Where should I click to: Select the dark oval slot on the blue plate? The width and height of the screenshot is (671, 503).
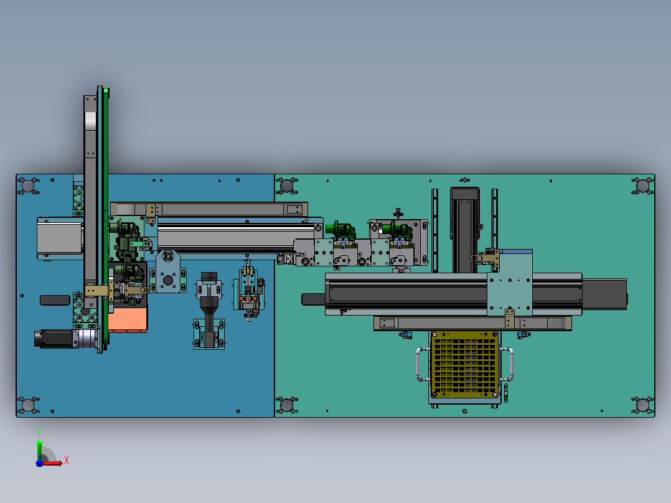[55, 300]
